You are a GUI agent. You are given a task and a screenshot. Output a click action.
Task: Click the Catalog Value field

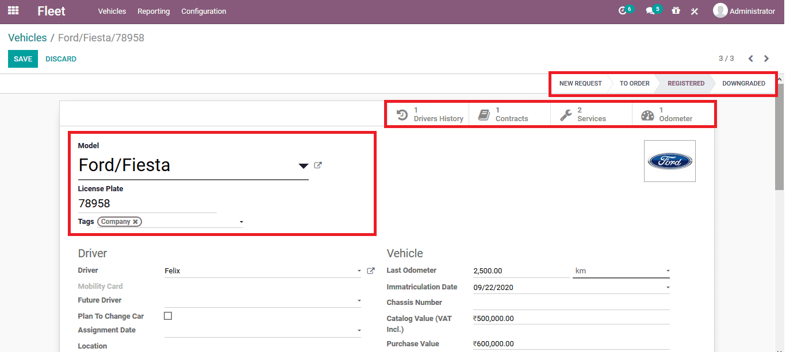click(x=572, y=319)
